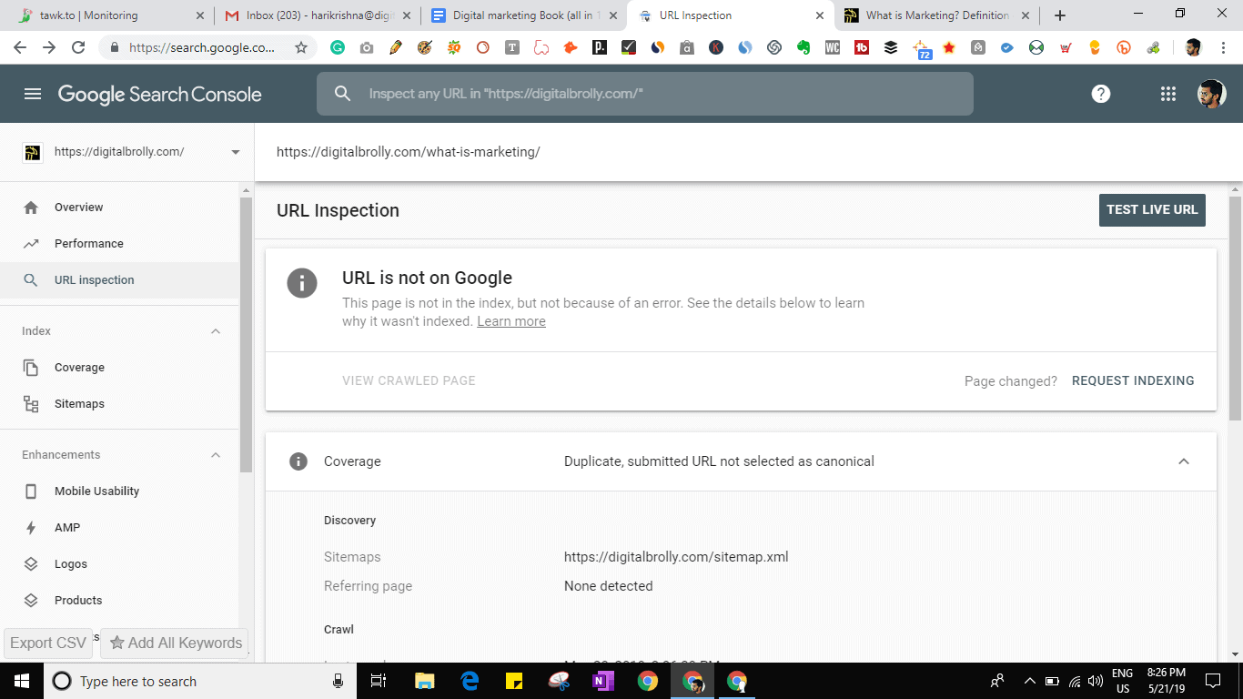Click the Coverage pages icon
1243x699 pixels.
tap(31, 368)
